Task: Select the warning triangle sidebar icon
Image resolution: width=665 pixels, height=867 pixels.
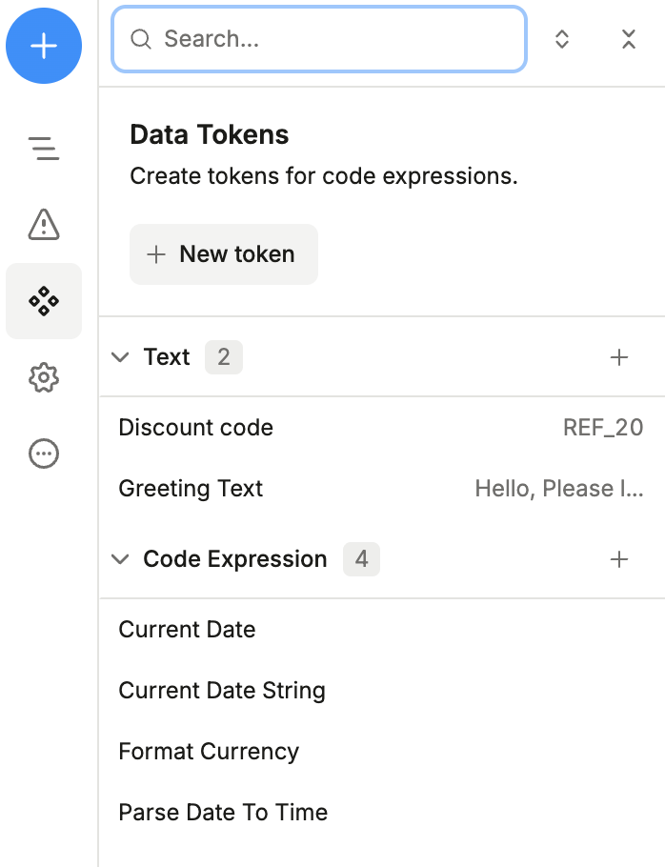Action: pos(44,226)
